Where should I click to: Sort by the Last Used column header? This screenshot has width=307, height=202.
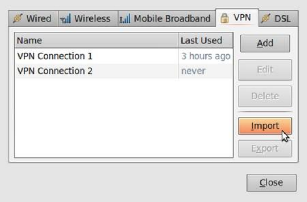tap(205, 41)
